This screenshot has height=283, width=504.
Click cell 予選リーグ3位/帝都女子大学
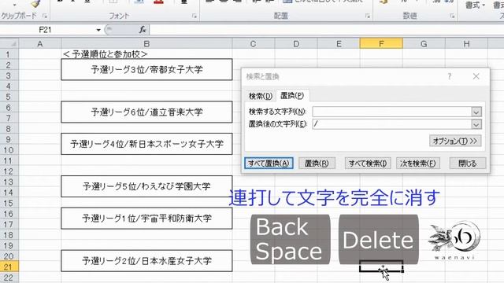point(146,69)
